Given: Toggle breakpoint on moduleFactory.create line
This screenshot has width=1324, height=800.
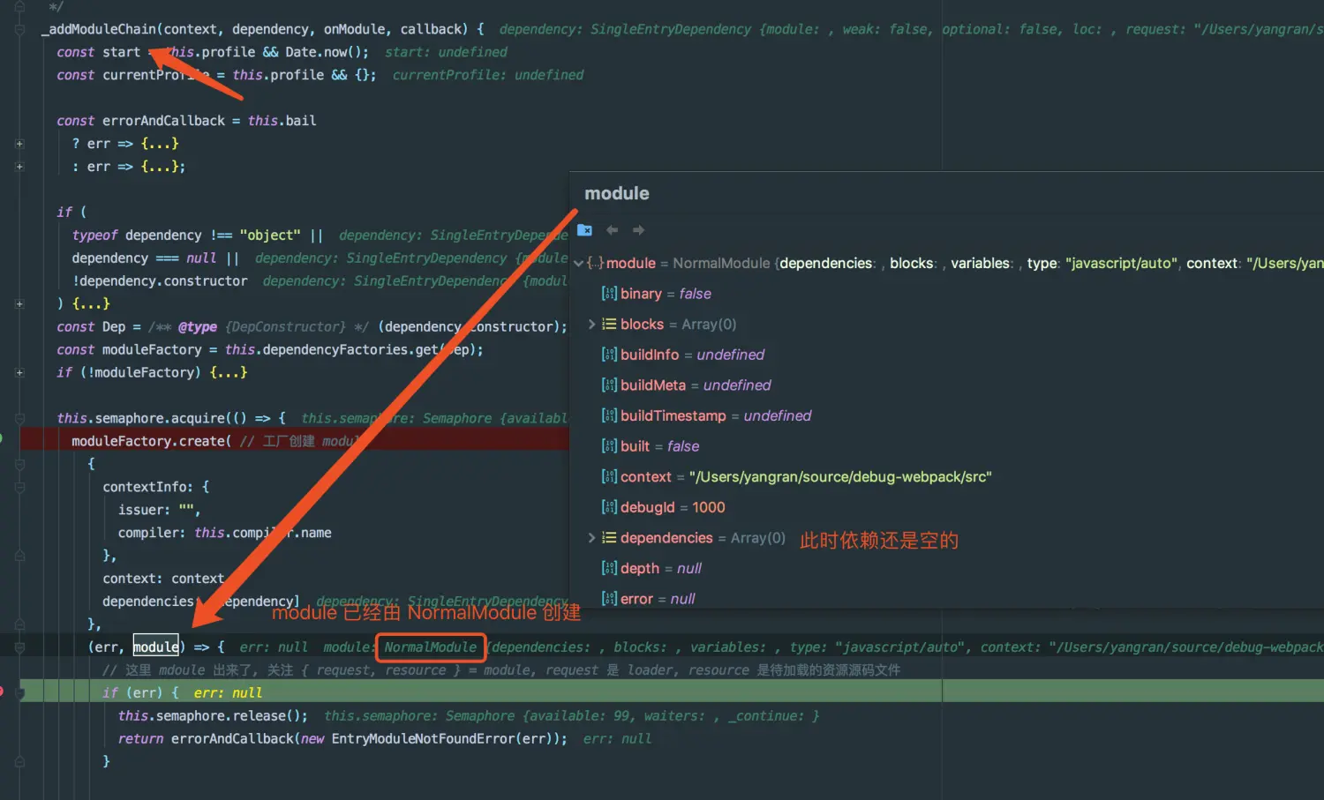Looking at the screenshot, I should click(x=3, y=439).
